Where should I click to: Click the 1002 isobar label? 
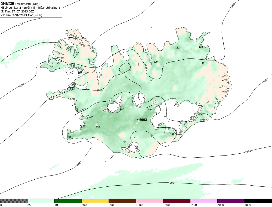(171, 183)
